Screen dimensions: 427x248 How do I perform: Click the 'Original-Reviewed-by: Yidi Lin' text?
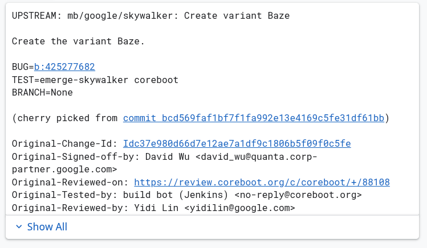pos(95,208)
